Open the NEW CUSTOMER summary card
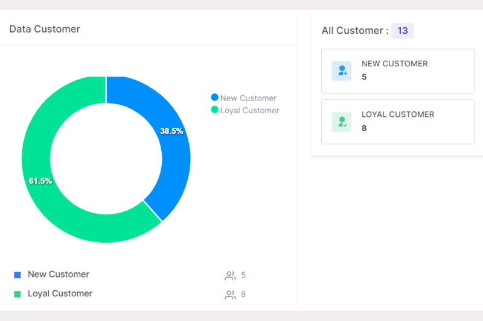This screenshot has width=483, height=321. pyautogui.click(x=397, y=71)
